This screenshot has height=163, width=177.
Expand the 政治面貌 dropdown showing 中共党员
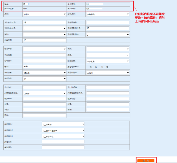tap(108, 61)
